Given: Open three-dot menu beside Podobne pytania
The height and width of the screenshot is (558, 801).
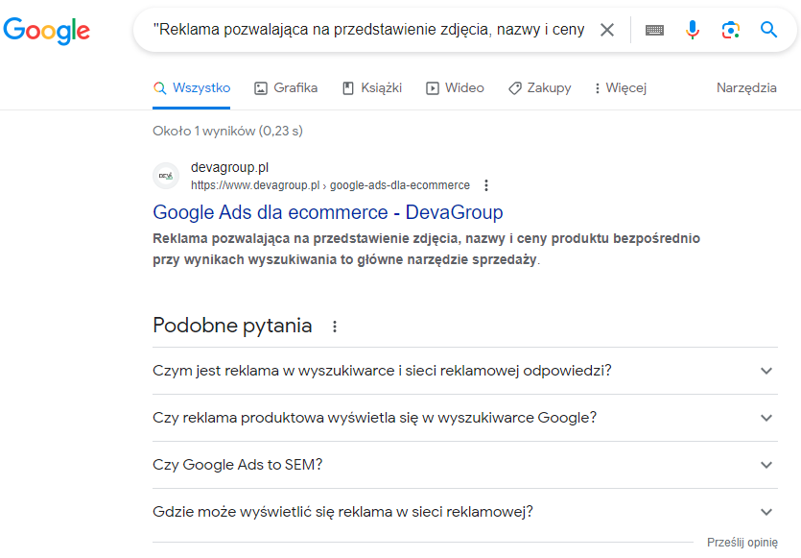Looking at the screenshot, I should pyautogui.click(x=335, y=327).
